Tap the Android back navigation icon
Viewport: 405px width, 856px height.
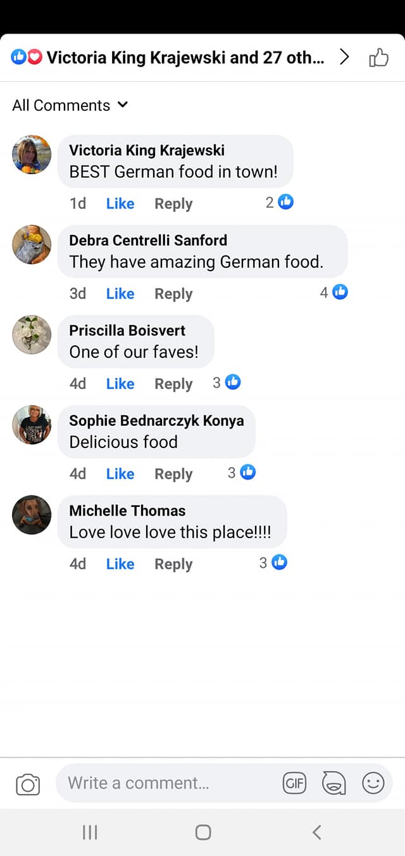pos(317,832)
